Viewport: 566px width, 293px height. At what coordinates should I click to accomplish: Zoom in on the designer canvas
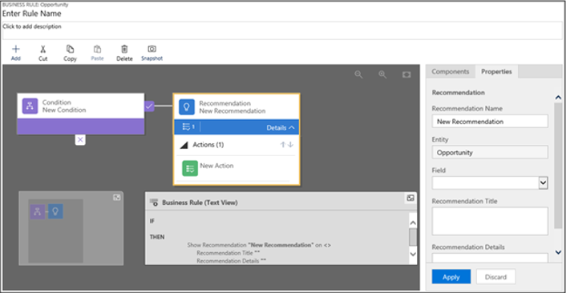coord(382,74)
